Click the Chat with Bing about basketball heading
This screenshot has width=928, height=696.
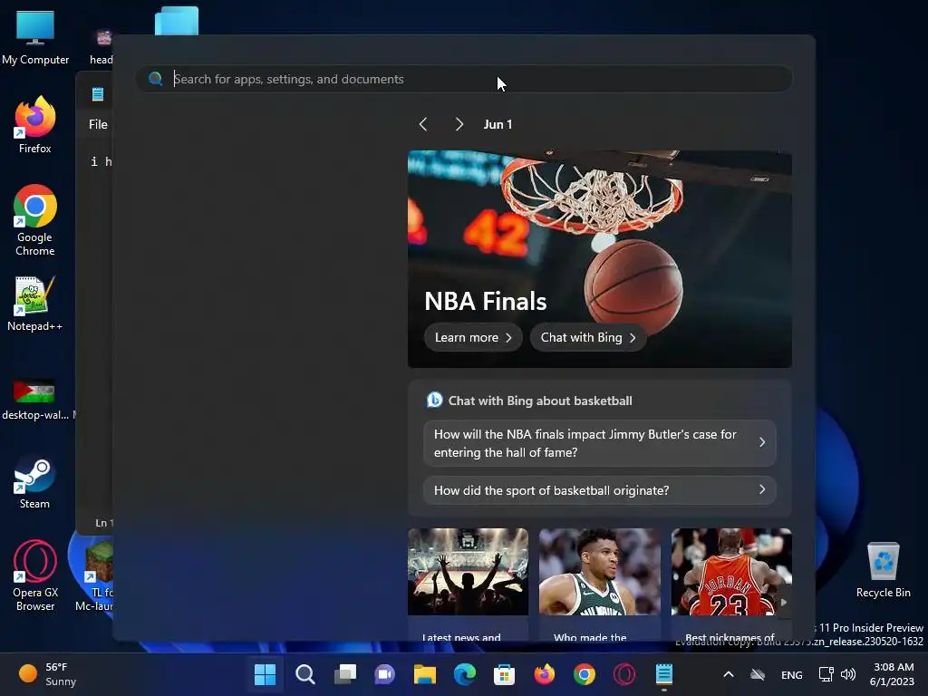tap(540, 401)
